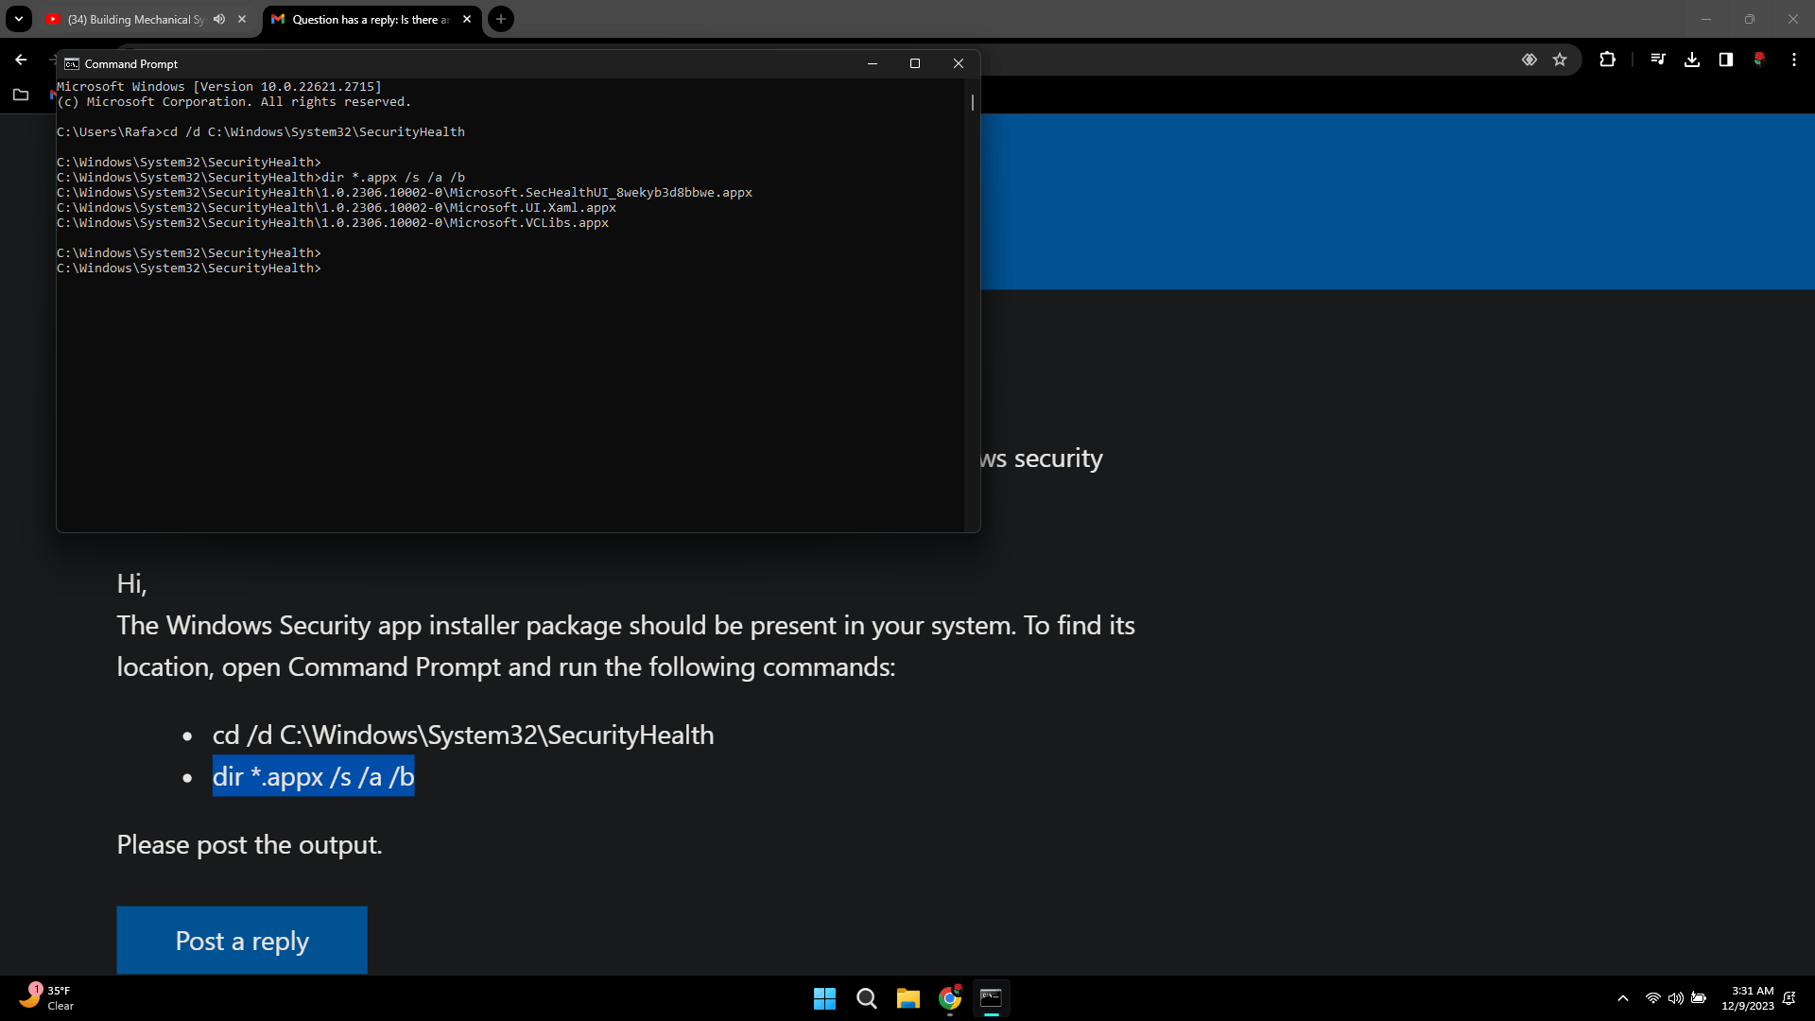The height and width of the screenshot is (1021, 1815).
Task: Click the Windows Start button
Action: tap(824, 998)
